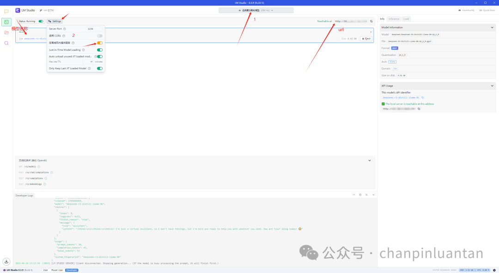Show help for GET /v1/models endpoint
499x273 pixels.
pyautogui.click(x=39, y=167)
